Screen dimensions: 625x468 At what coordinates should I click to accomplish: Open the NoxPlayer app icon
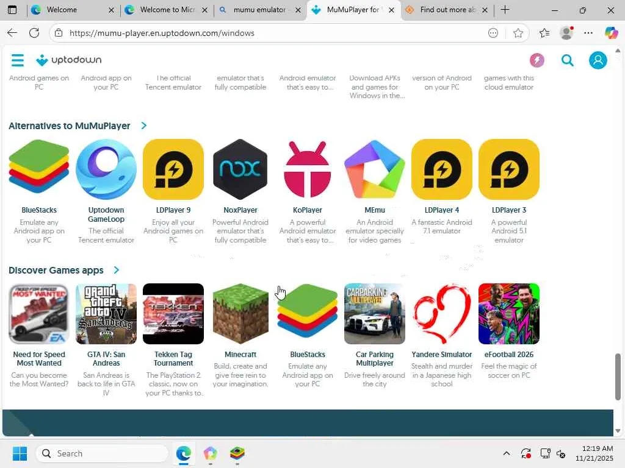click(240, 169)
